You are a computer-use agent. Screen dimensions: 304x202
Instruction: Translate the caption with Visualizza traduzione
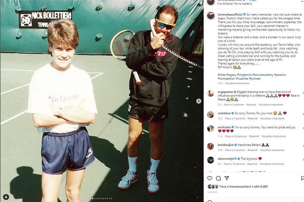point(237,83)
